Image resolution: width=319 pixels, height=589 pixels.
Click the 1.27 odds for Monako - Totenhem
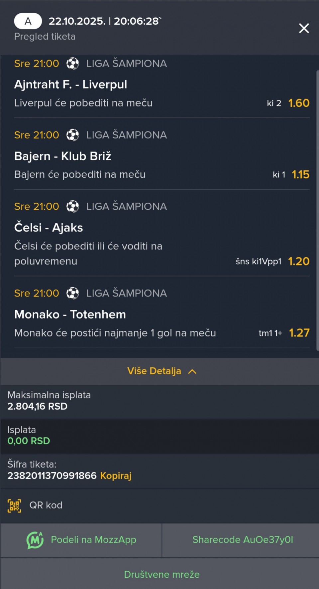(299, 333)
